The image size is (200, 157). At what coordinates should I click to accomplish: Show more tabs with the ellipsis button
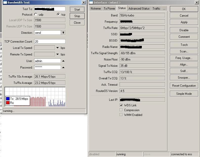(164, 8)
